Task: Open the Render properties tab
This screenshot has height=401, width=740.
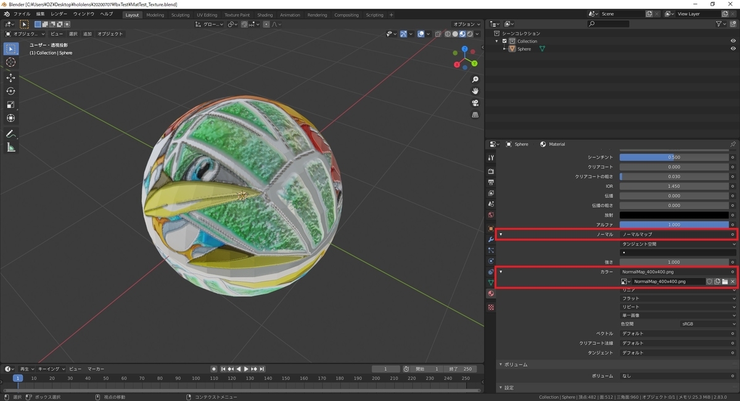Action: coord(491,171)
